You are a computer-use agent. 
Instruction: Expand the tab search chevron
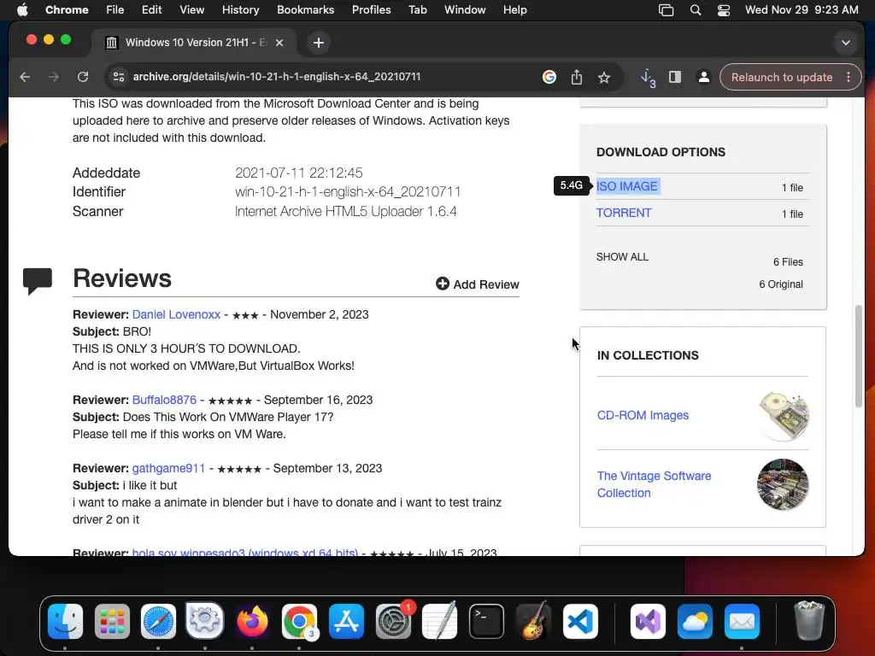845,43
